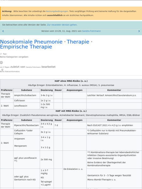Select '3-4x 3 g i.v' dosage cell
Viewport: 142px width, 189px height.
tap(47, 95)
